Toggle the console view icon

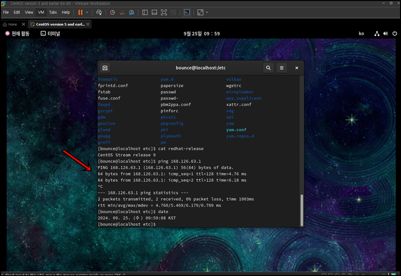(x=187, y=12)
